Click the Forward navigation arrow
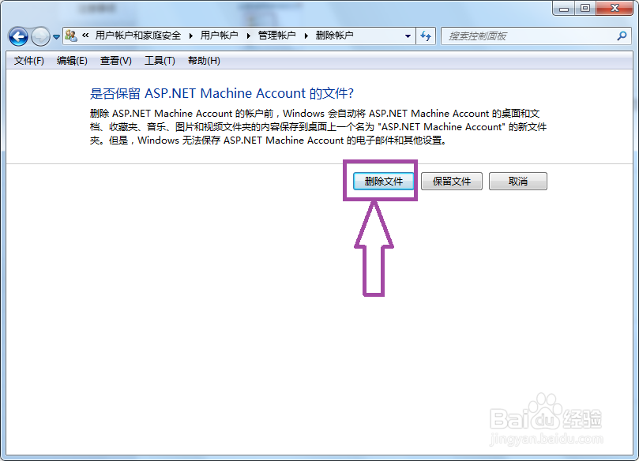 click(40, 36)
